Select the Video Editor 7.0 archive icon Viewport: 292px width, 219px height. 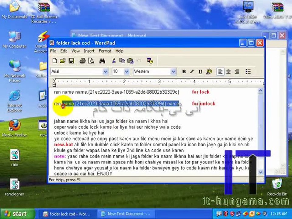pos(277,10)
